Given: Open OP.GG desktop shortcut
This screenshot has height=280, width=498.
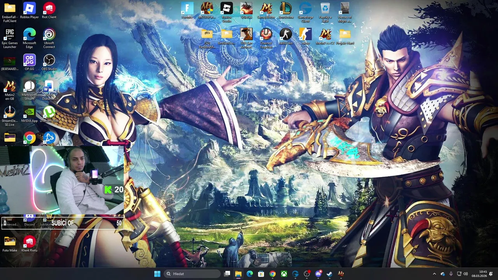Looking at the screenshot, I should 29,62.
